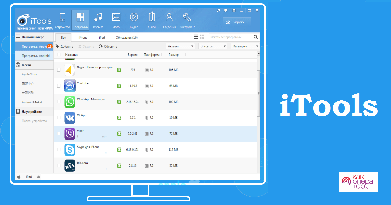This screenshot has height=205, width=391.
Task: Open the Музыка section icon
Action: (98, 17)
